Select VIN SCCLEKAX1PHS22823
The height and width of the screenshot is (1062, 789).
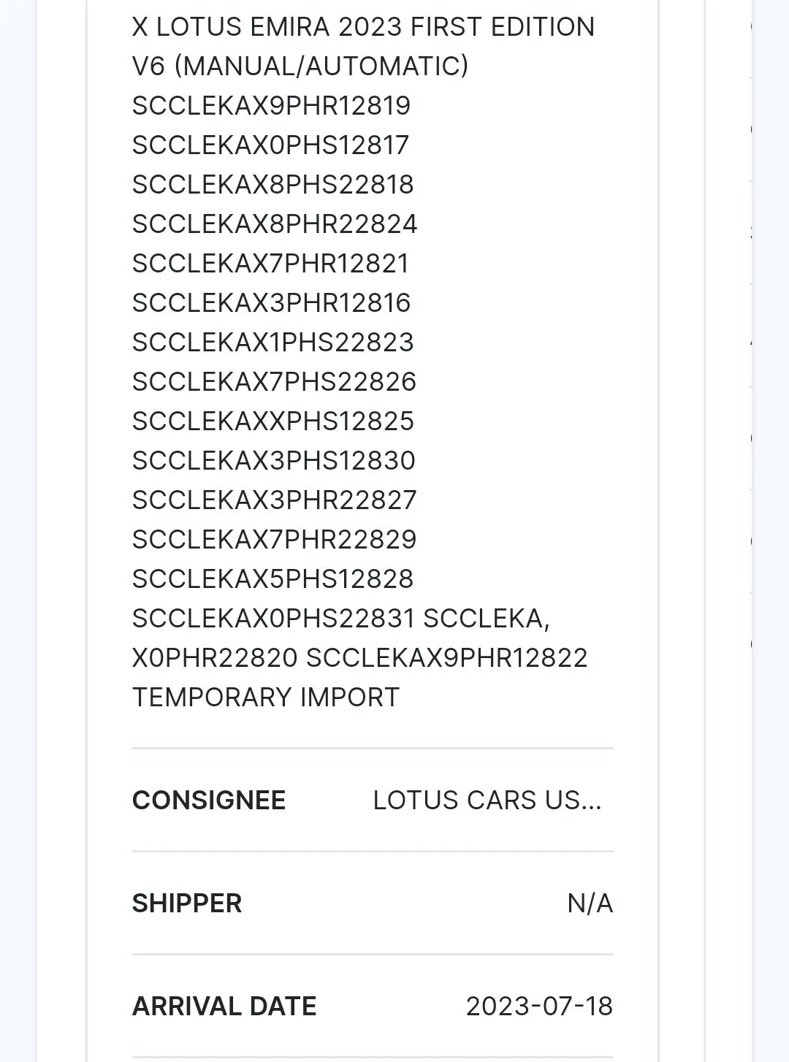pos(272,343)
